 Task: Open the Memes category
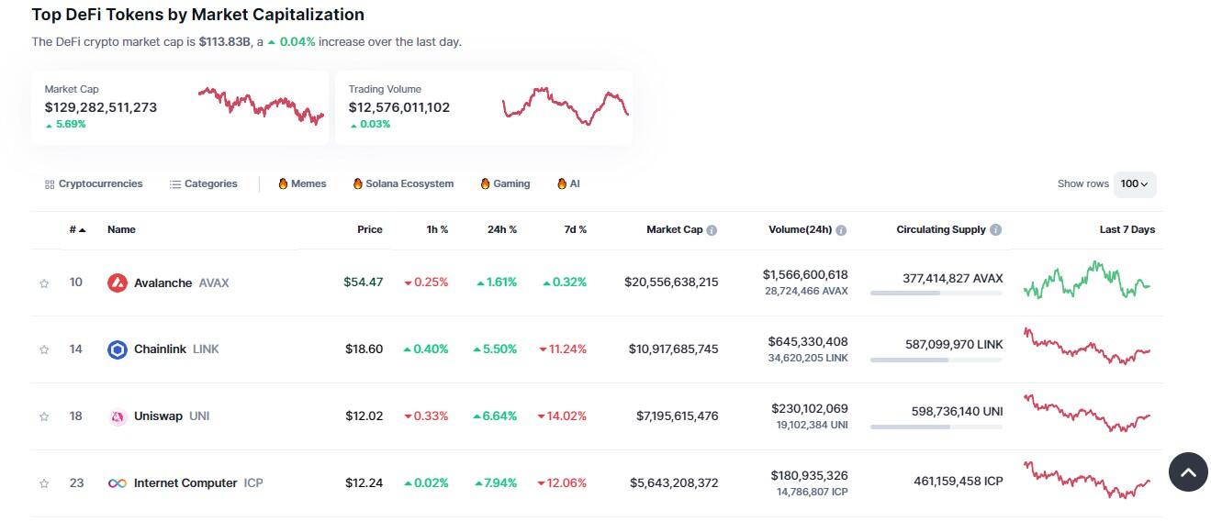pos(302,183)
